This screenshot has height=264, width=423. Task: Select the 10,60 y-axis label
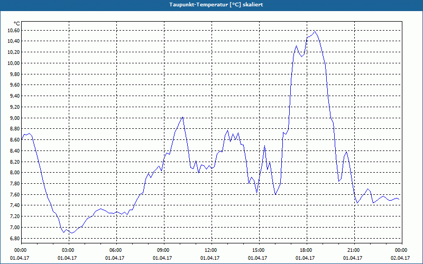click(x=14, y=31)
